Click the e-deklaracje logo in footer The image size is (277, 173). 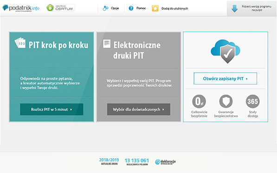(x=165, y=161)
